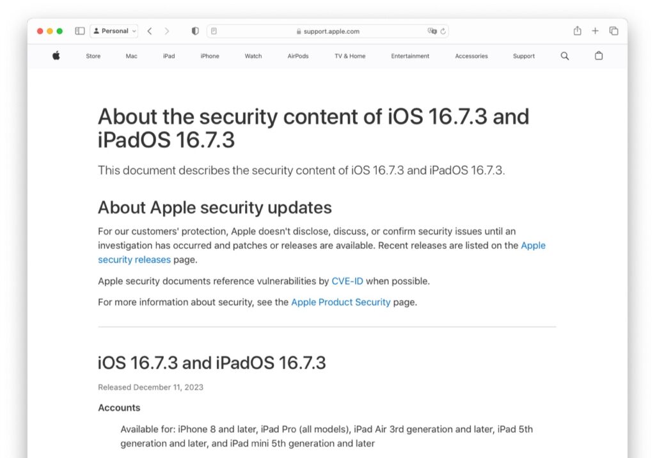Follow the CVE-ID hyperlink
The width and height of the screenshot is (655, 458).
(347, 281)
